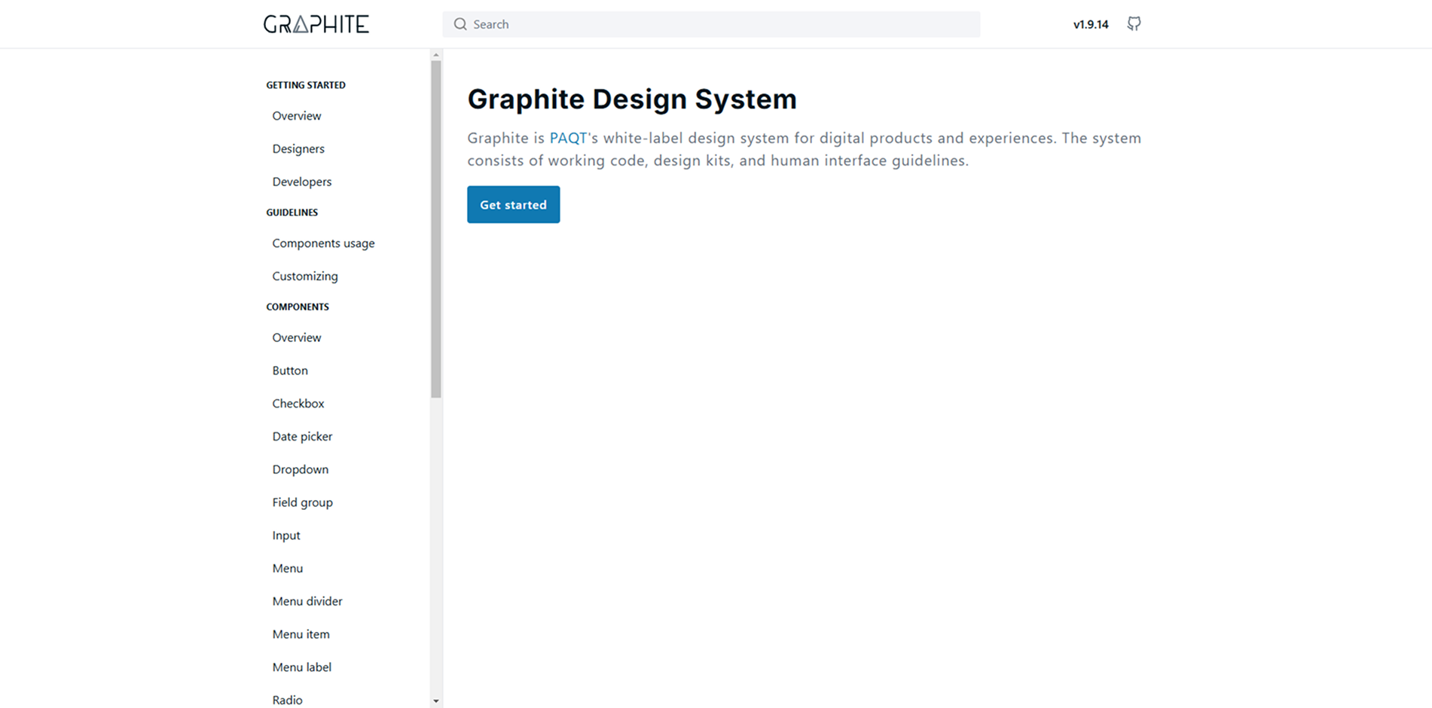The height and width of the screenshot is (708, 1432).
Task: Go to the Date picker page
Action: (x=302, y=437)
